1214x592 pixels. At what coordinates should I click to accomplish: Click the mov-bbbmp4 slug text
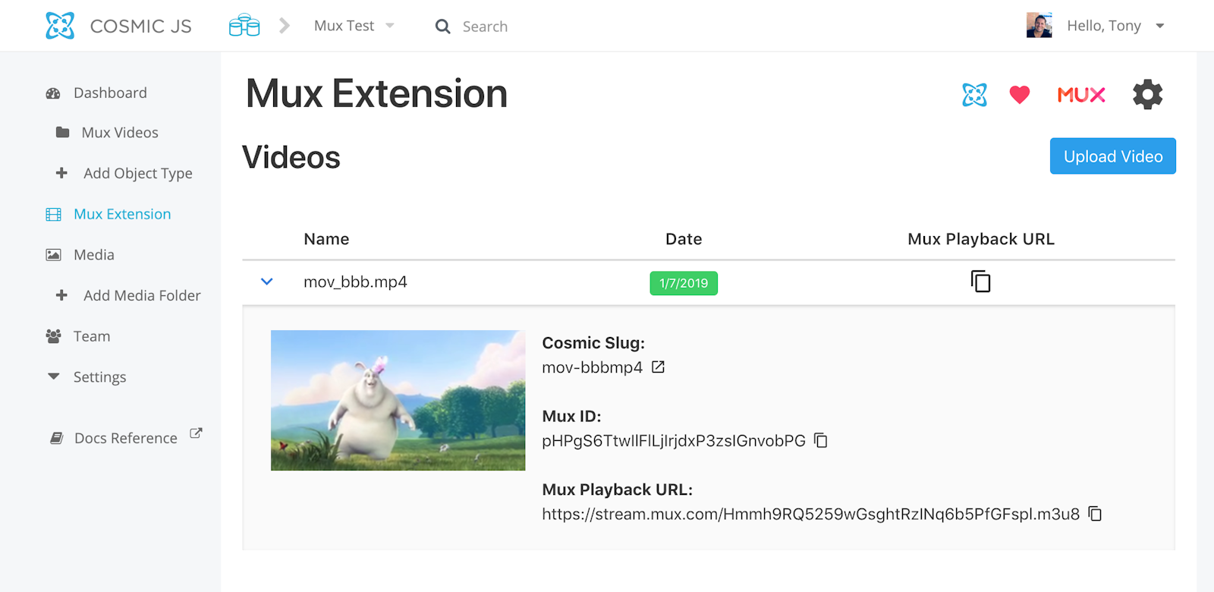pos(592,367)
